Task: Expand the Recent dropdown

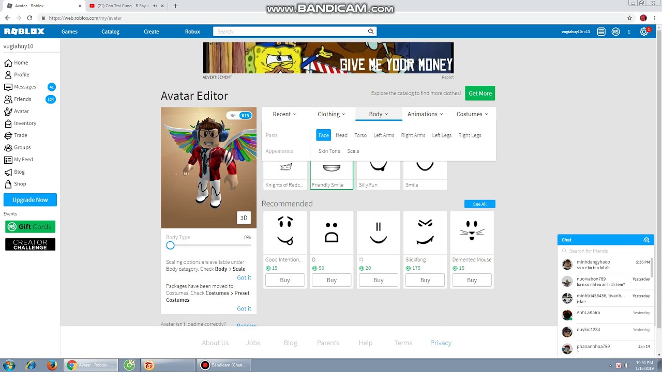Action: pyautogui.click(x=284, y=114)
